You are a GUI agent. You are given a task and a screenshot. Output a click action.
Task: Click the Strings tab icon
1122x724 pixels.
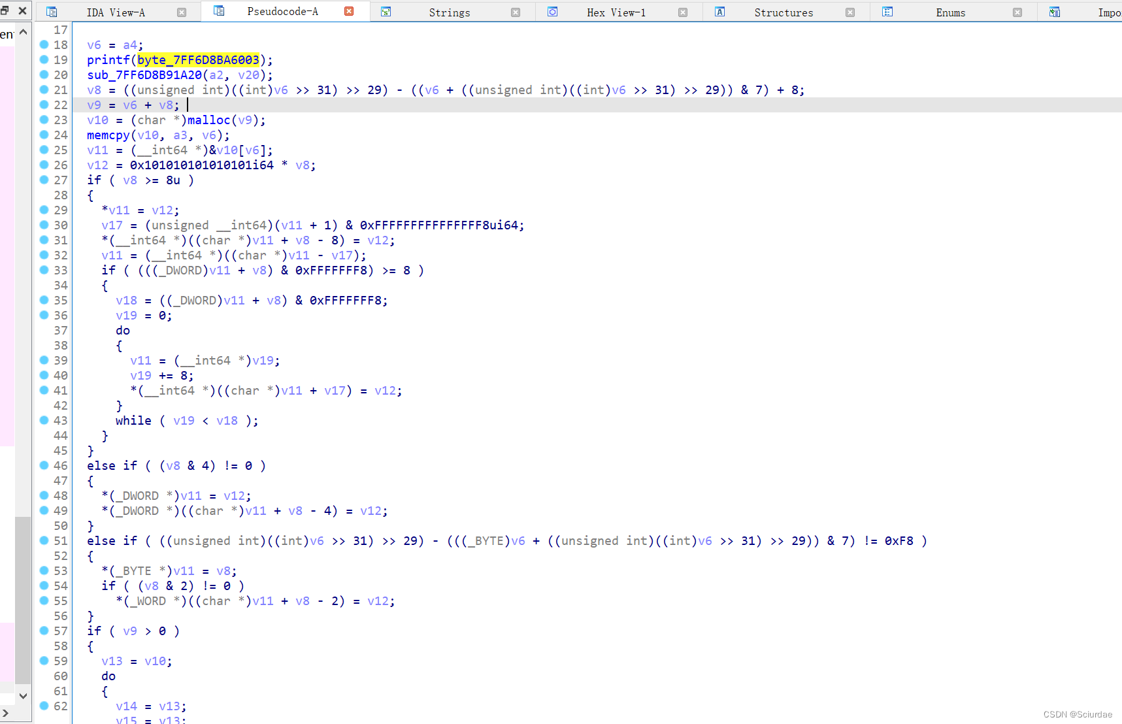386,12
